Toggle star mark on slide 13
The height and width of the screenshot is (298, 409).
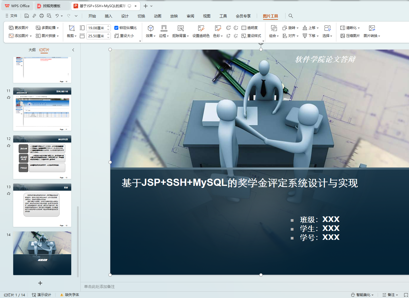point(9,194)
